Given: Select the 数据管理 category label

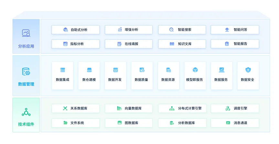Looking at the screenshot, I should 26,84.
